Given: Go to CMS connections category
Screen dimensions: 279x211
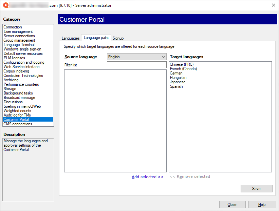Looking at the screenshot, I should point(18,124).
